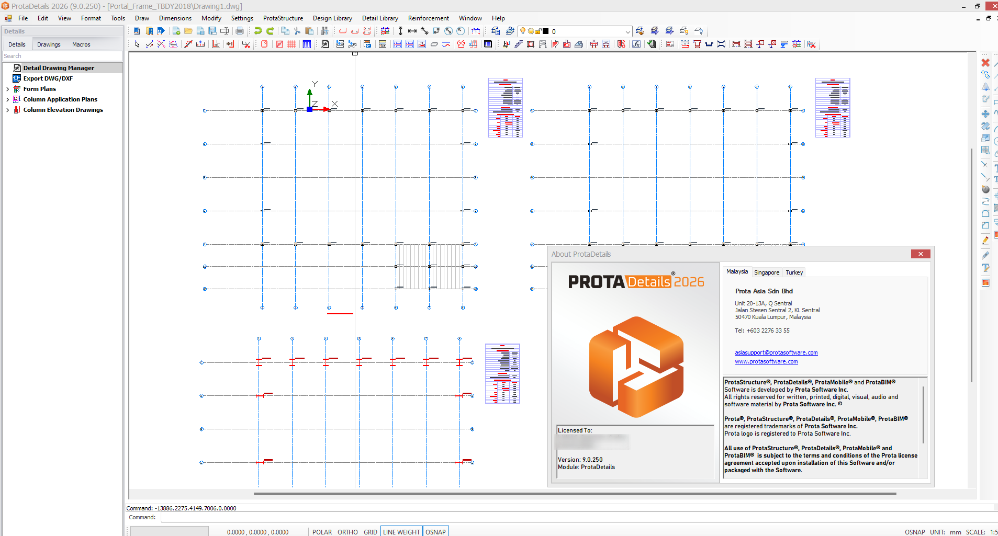Viewport: 998px width, 536px height.
Task: Expand Column Application Plans node
Action: point(7,99)
